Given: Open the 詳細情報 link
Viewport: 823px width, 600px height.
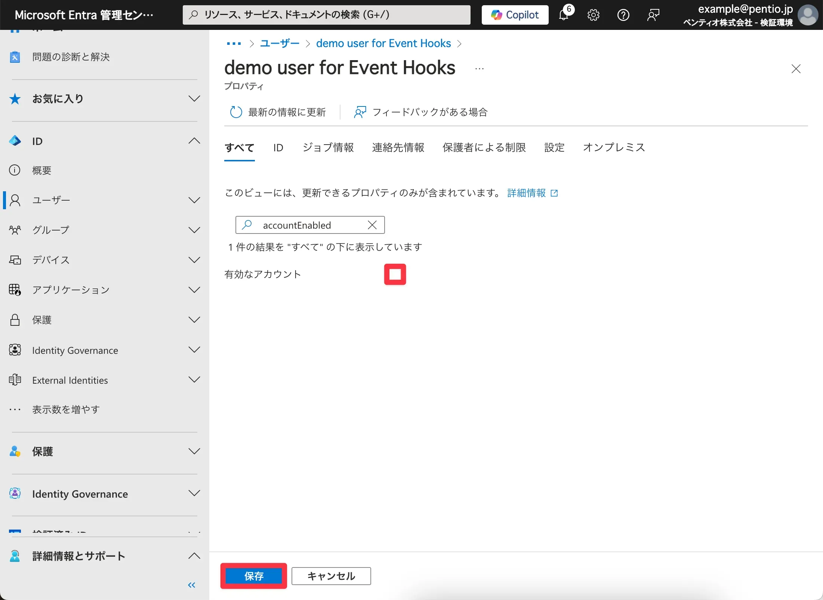Looking at the screenshot, I should coord(526,193).
